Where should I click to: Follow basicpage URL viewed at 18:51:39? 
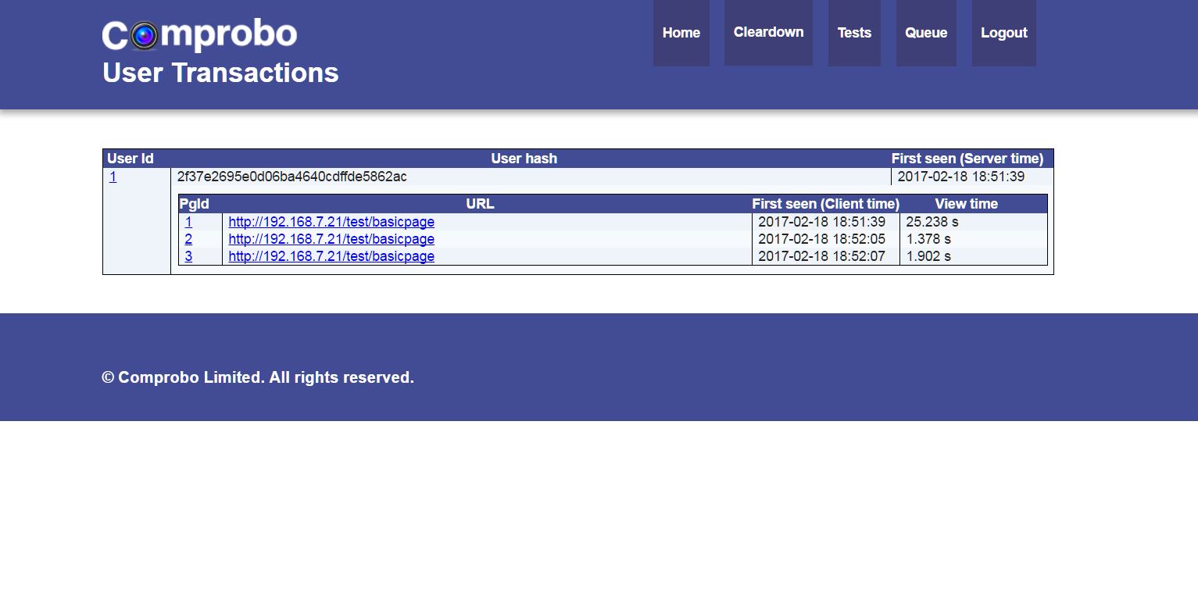331,222
